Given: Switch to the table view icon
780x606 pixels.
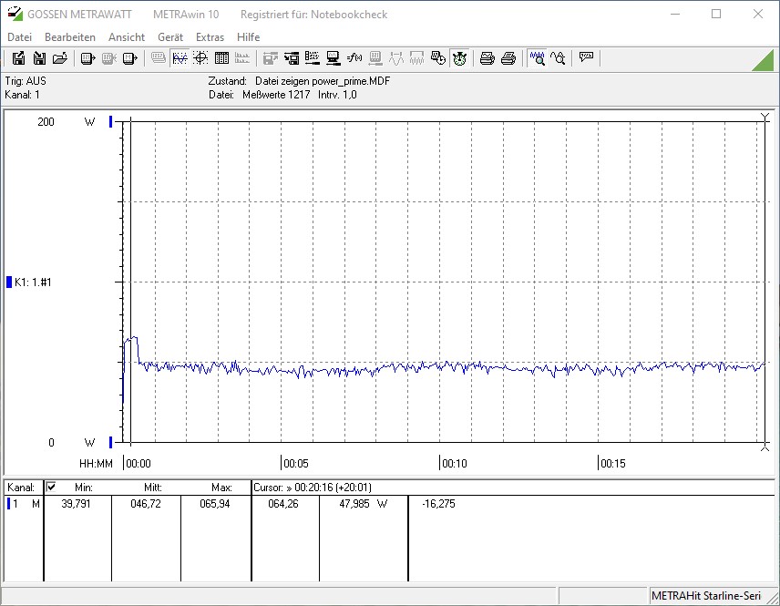Looking at the screenshot, I should click(x=221, y=58).
